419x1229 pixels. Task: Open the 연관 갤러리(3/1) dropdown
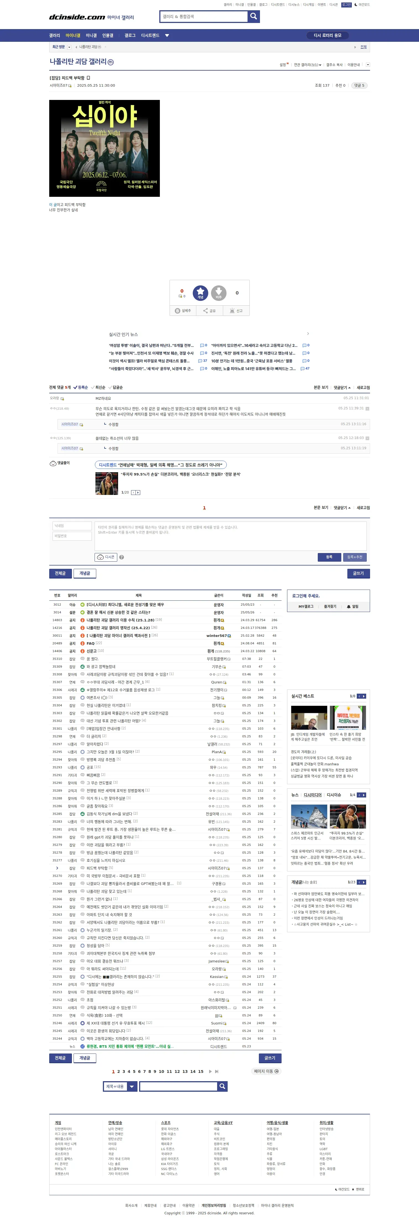(x=308, y=65)
